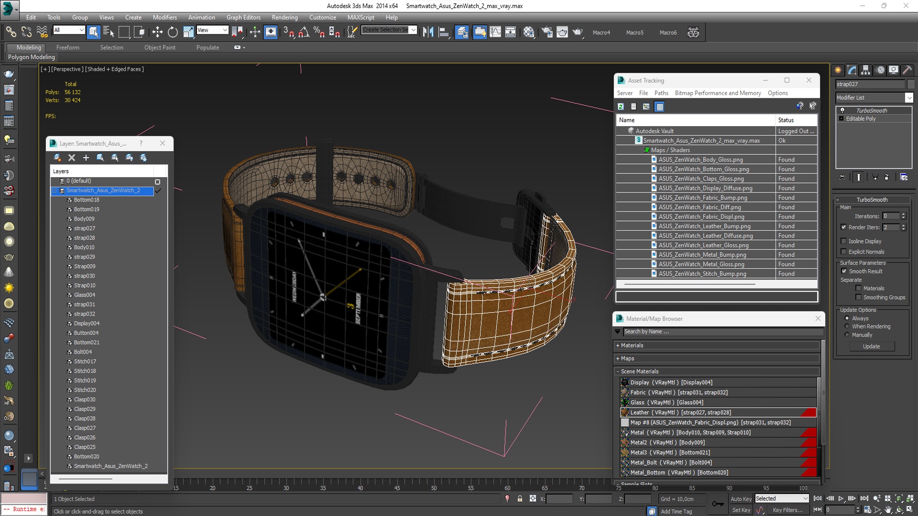This screenshot has width=918, height=516.
Task: Click the Unlink Selection tool
Action: [x=26, y=32]
